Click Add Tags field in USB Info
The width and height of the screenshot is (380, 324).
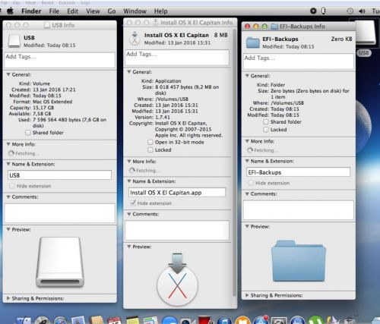(x=60, y=60)
